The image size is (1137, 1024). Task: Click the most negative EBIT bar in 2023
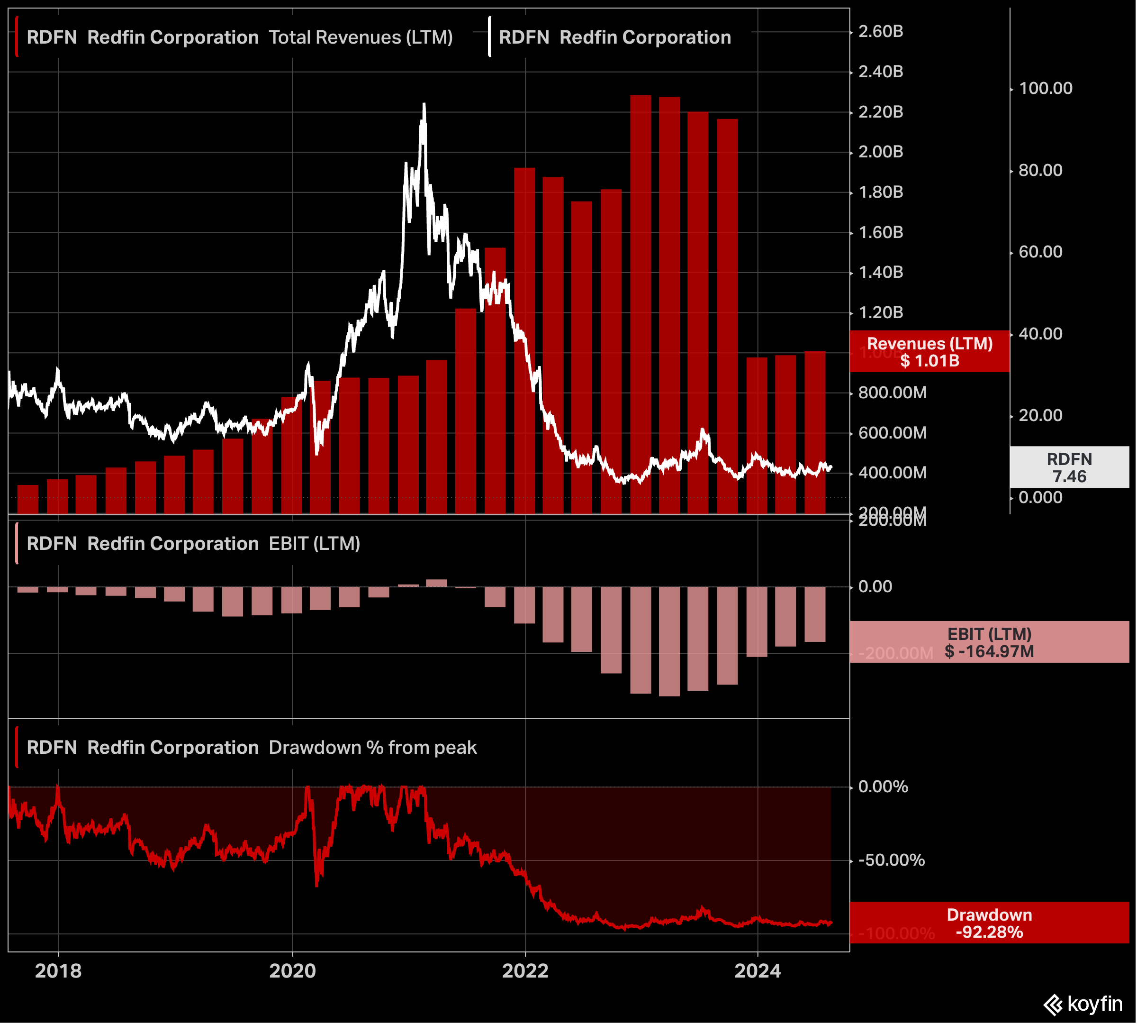(x=669, y=642)
